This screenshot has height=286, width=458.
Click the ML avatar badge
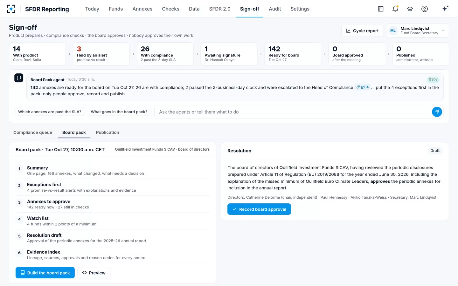click(393, 31)
